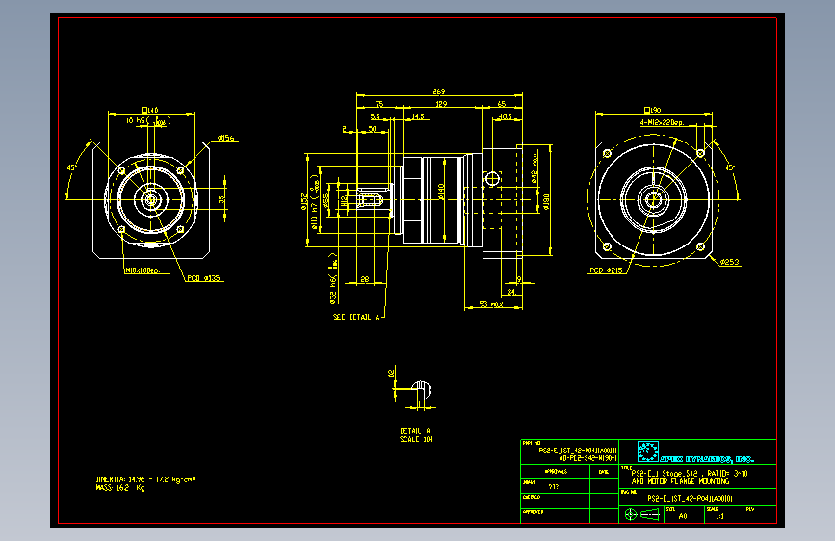Viewport: 835px width, 541px height.
Task: Select the "ø55" diameter dimension
Action: click(325, 199)
